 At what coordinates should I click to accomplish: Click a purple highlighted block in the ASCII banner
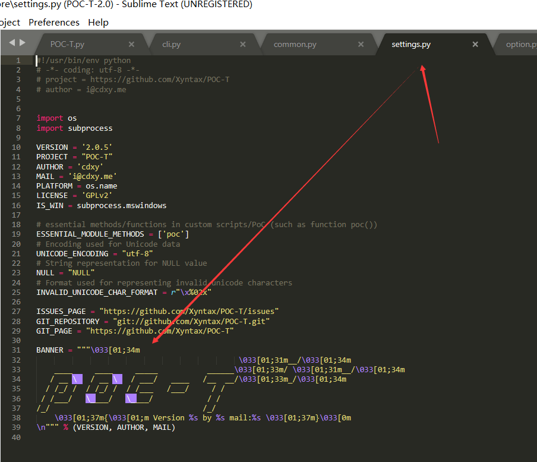pyautogui.click(x=77, y=378)
